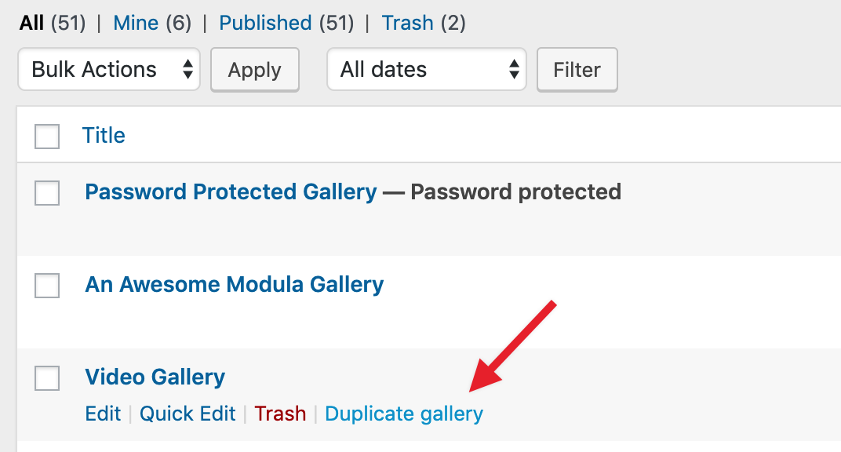Move Video Gallery to Trash
841x452 pixels.
pos(280,414)
